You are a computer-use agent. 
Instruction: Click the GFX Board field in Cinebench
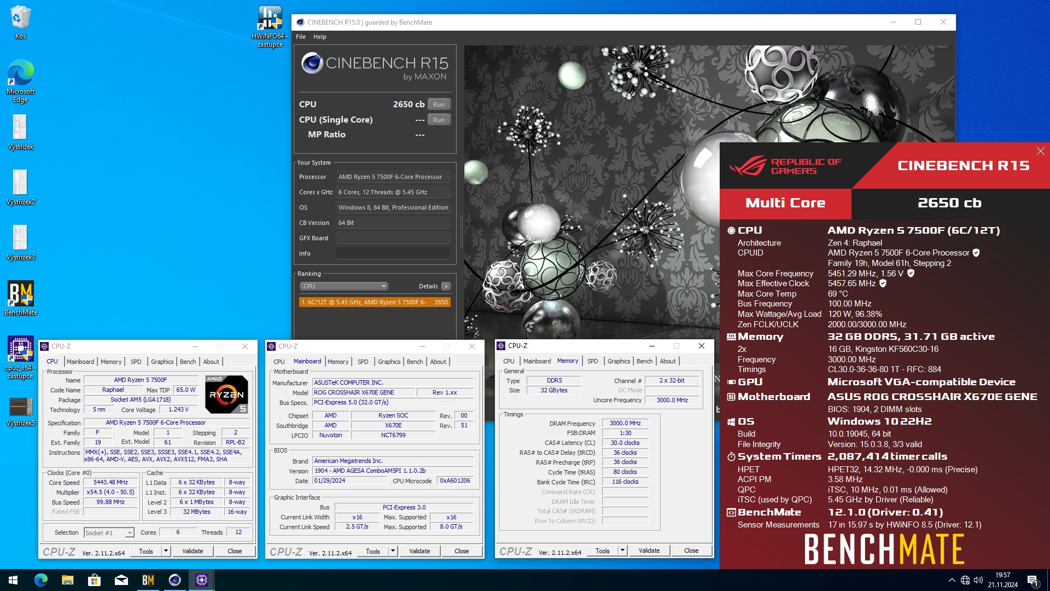[x=393, y=238]
